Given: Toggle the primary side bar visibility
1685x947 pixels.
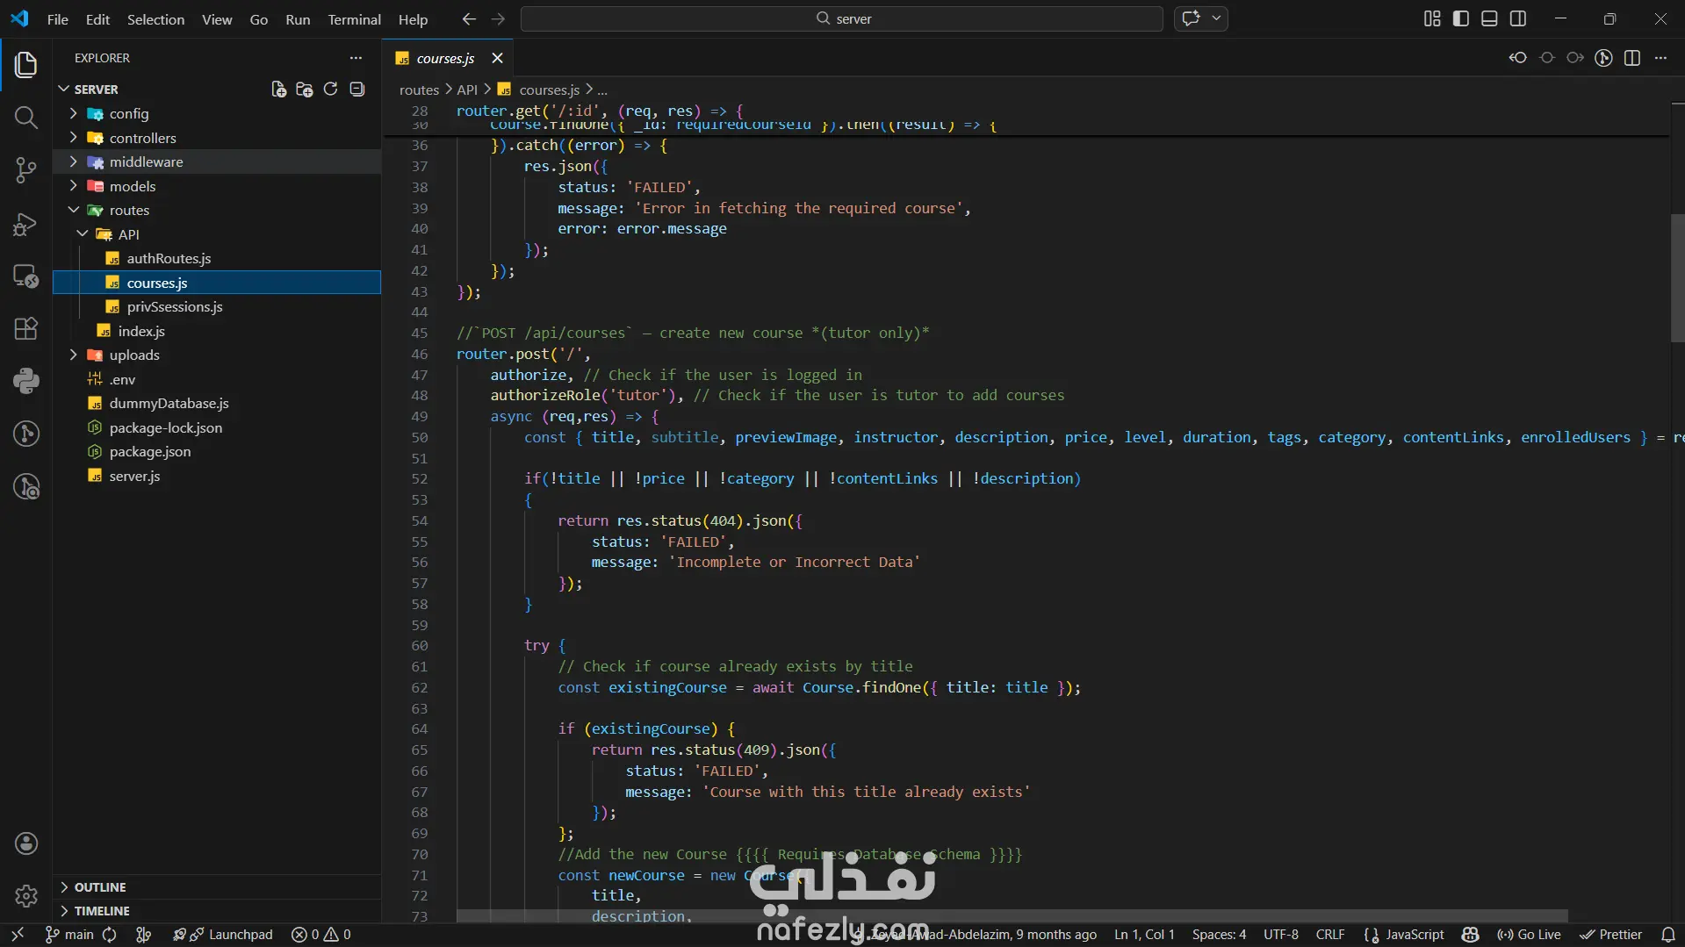Looking at the screenshot, I should pyautogui.click(x=1461, y=18).
